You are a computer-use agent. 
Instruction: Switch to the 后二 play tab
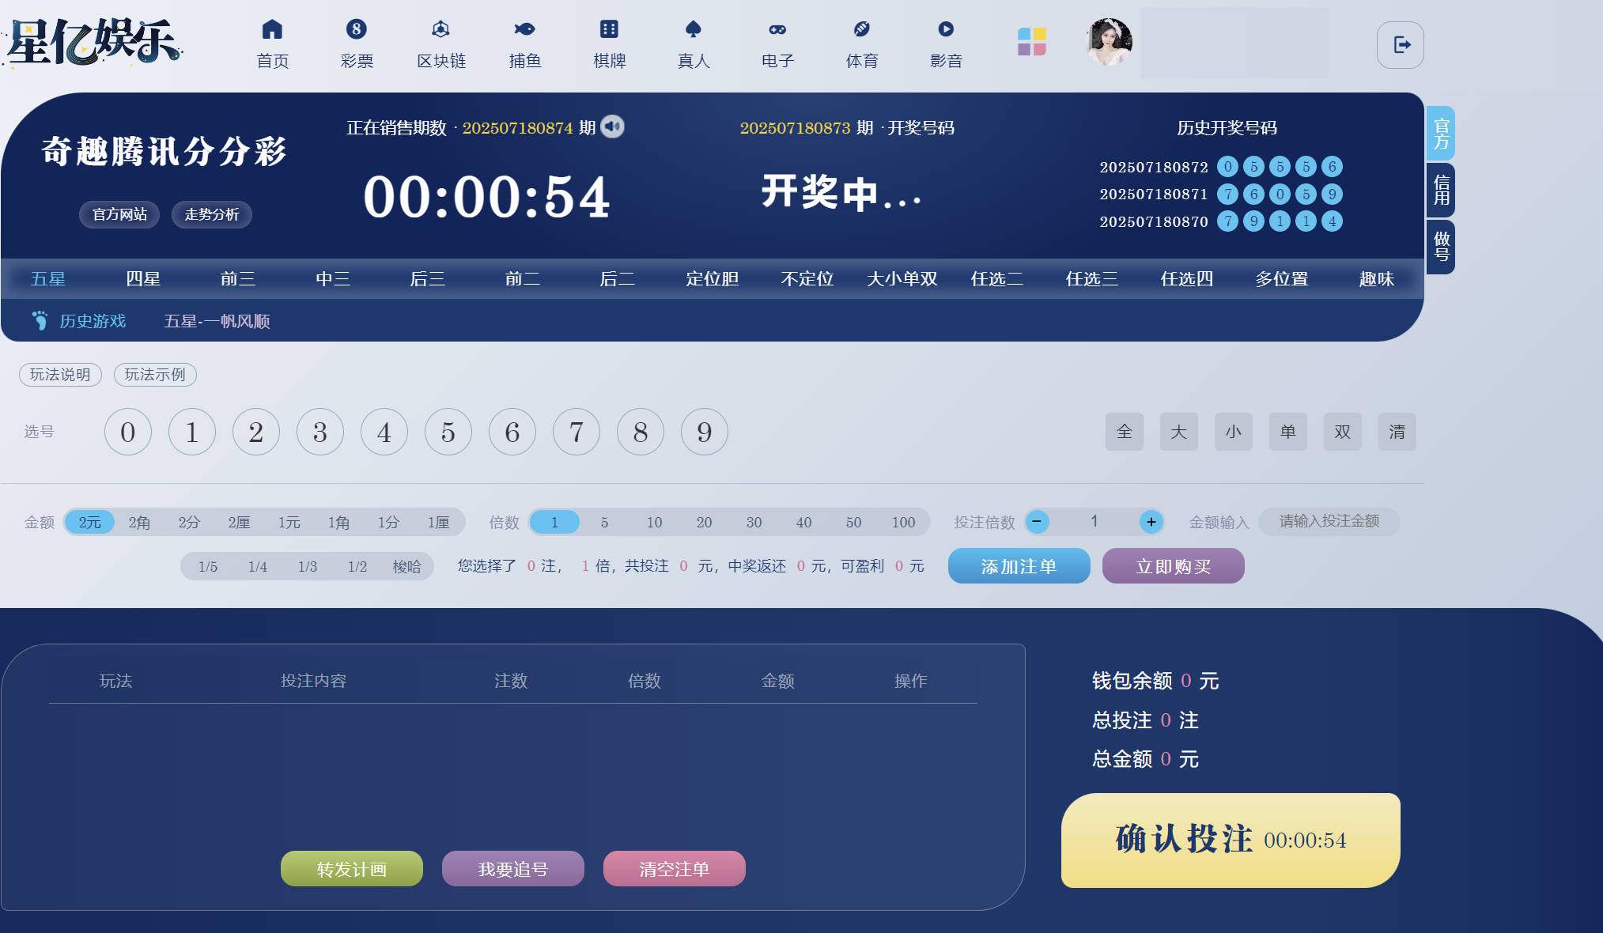point(617,278)
